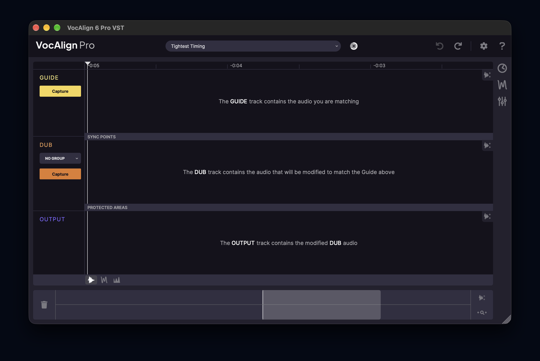The width and height of the screenshot is (540, 361).
Task: Click the DUB track label
Action: coord(46,145)
